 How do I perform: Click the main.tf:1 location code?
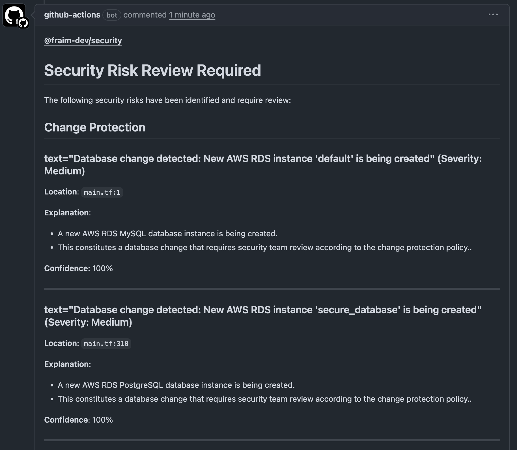pos(102,192)
